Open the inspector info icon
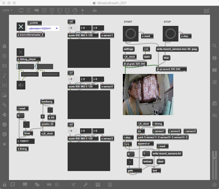219x189 pixels. coord(215,58)
